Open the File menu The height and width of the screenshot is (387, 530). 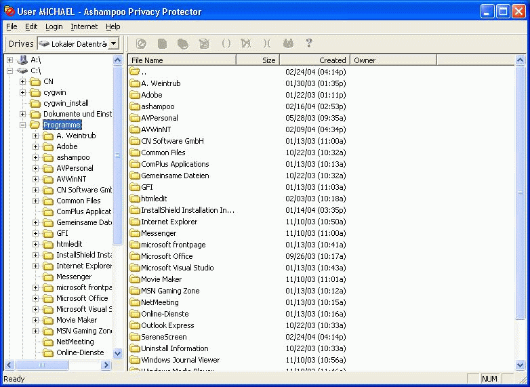(x=12, y=26)
